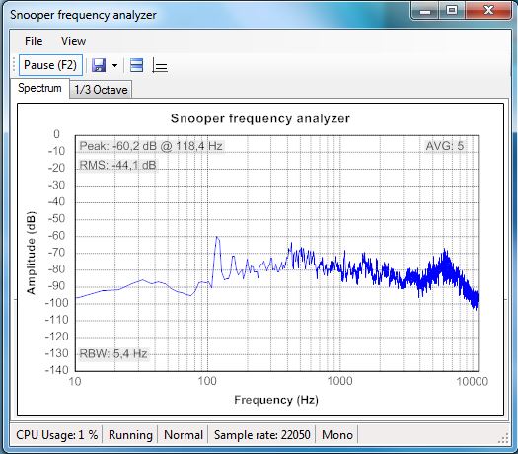518x454 pixels.
Task: Click the Peak: -60,2 dB @ 118,4 Hz label
Action: pyautogui.click(x=151, y=146)
